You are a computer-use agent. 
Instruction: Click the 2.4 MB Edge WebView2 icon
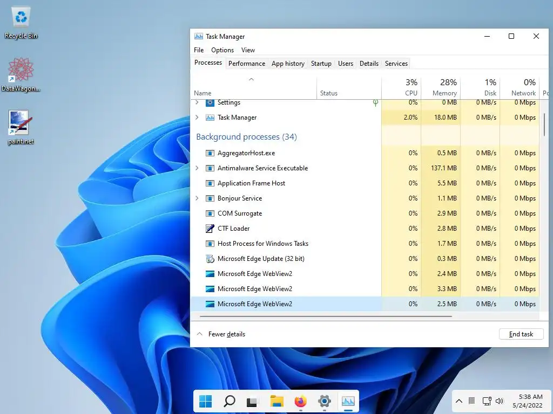[x=210, y=274]
